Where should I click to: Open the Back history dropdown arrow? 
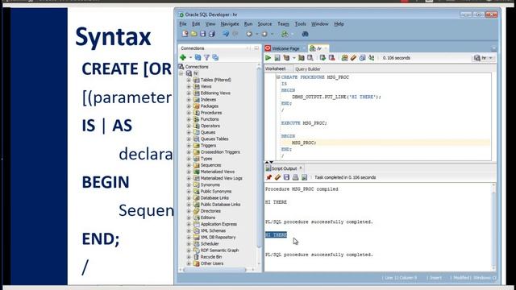click(x=256, y=34)
